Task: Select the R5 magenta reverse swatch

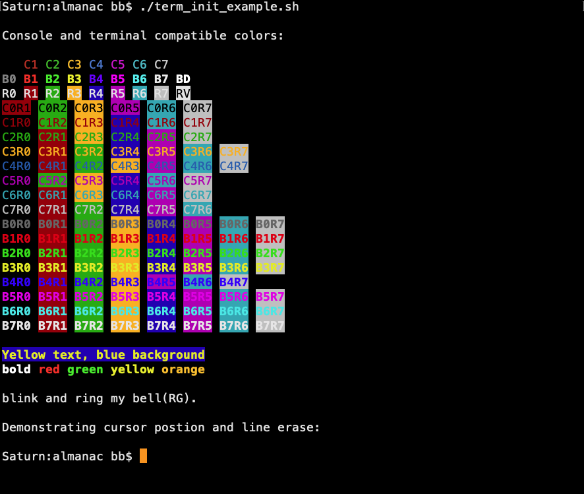Action: point(118,94)
